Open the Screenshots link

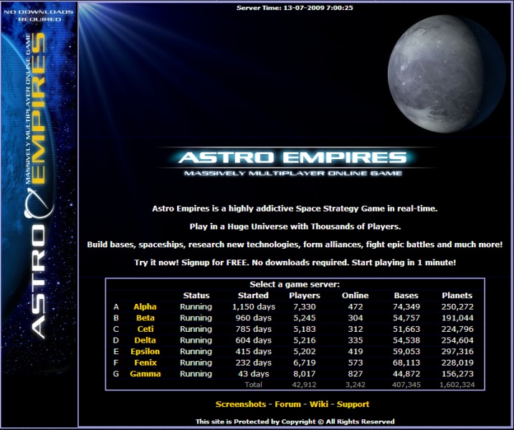(241, 404)
